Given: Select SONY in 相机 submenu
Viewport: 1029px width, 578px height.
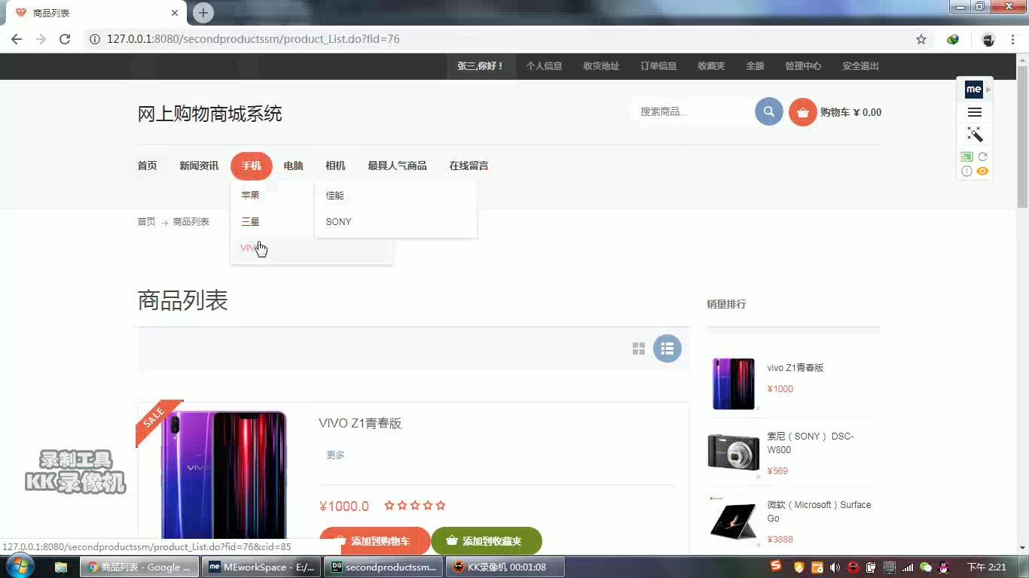Looking at the screenshot, I should pyautogui.click(x=338, y=221).
